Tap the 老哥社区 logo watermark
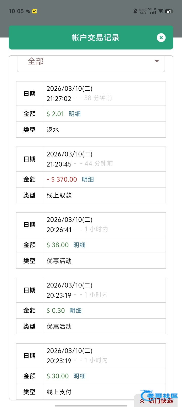 pos(160,395)
